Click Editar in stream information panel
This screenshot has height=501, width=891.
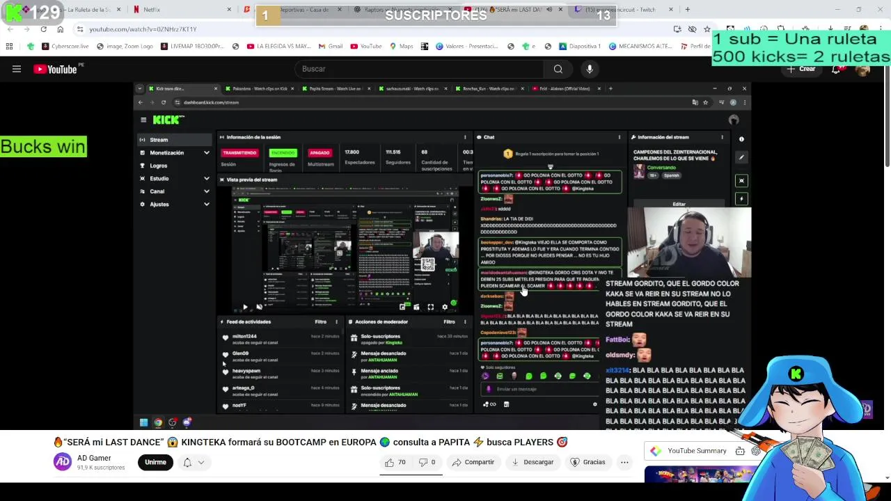coord(679,204)
